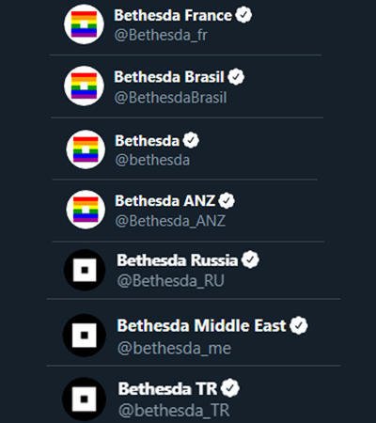Open the Bethesda ANZ display name
This screenshot has width=376, height=423.
[x=165, y=201]
